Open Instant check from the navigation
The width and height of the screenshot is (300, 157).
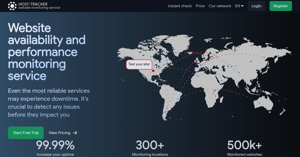pyautogui.click(x=180, y=6)
